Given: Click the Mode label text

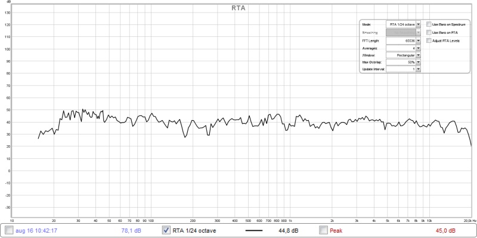Looking at the screenshot, I should point(367,24).
